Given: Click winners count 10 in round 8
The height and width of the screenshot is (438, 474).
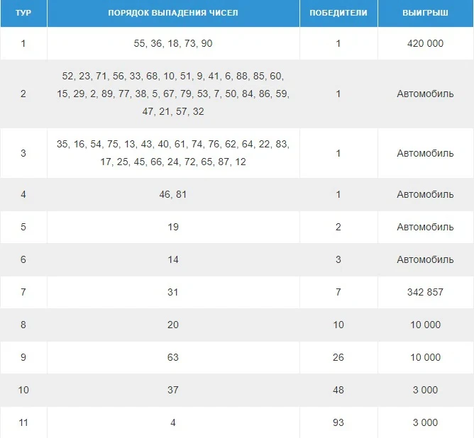Looking at the screenshot, I should click(338, 325).
